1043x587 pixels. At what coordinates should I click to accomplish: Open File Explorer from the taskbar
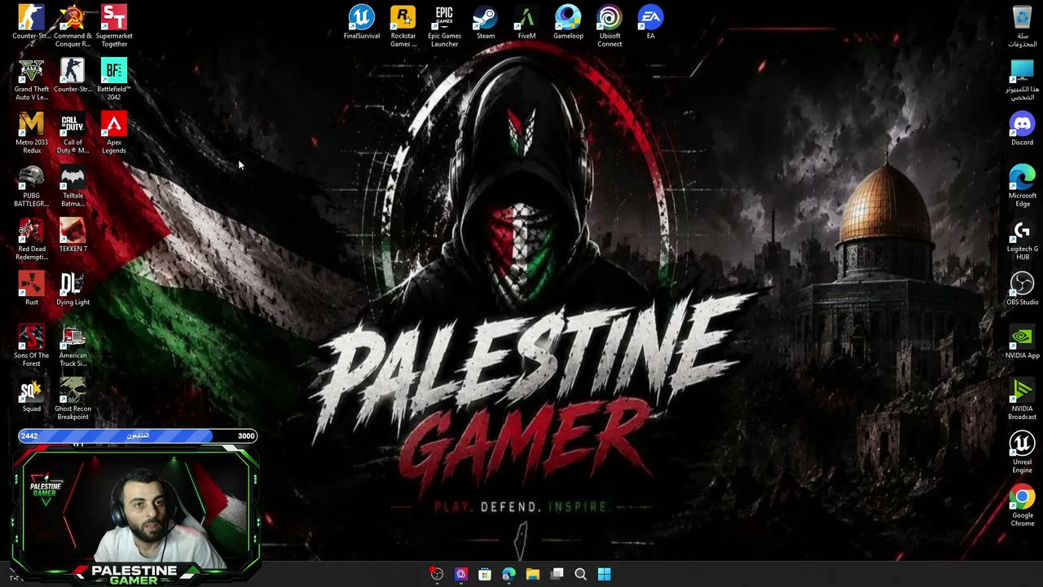(x=532, y=574)
